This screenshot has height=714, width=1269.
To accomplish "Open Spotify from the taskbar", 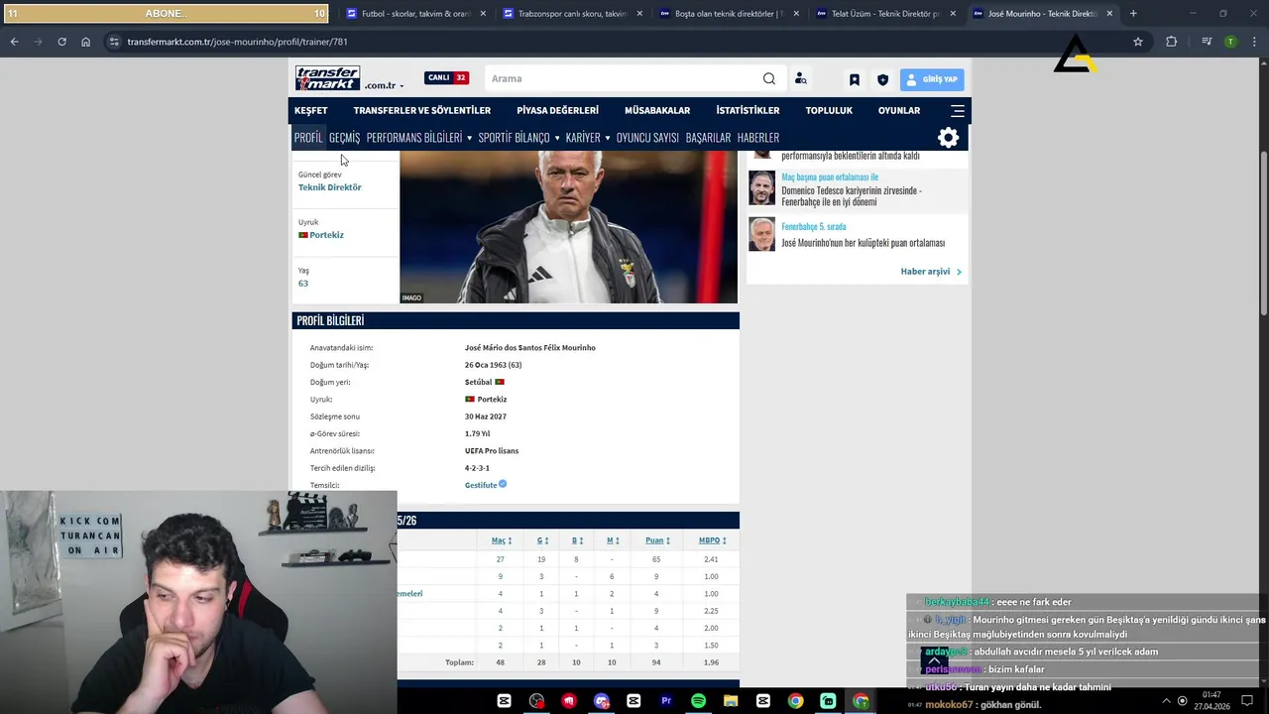I will (x=698, y=701).
